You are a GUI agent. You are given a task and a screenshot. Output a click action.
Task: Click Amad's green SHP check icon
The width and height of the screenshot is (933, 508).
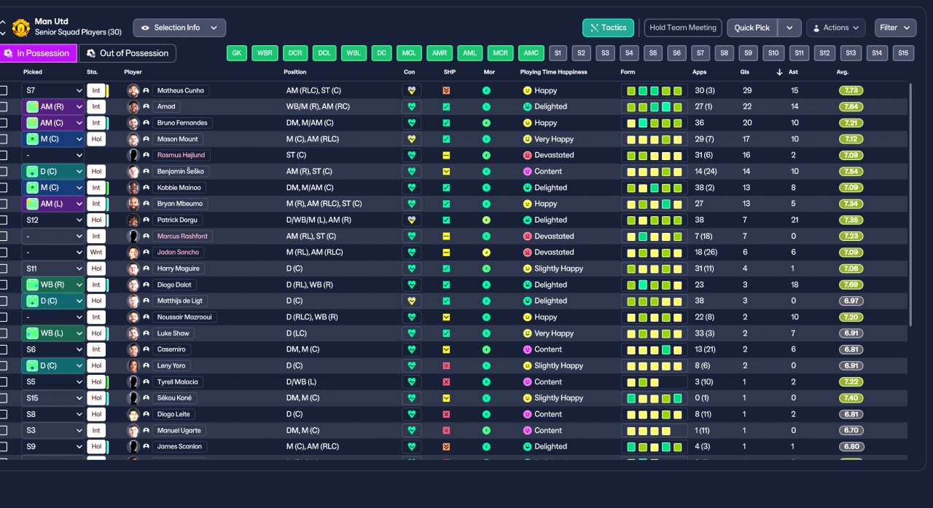[446, 106]
